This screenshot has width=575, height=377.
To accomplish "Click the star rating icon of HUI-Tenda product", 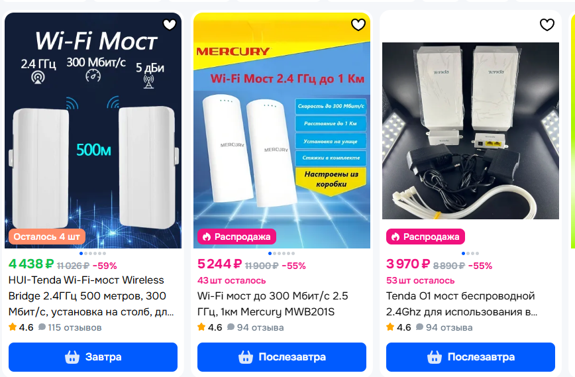I will (13, 327).
